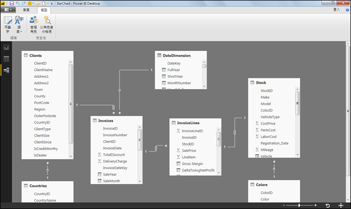This screenshot has width=351, height=209.
Task: Click the Sign in (登入) link
Action: pos(336,10)
